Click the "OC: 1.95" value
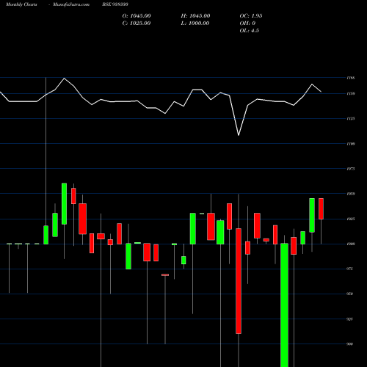Viewport: 367px width, 367px height. tap(251, 15)
